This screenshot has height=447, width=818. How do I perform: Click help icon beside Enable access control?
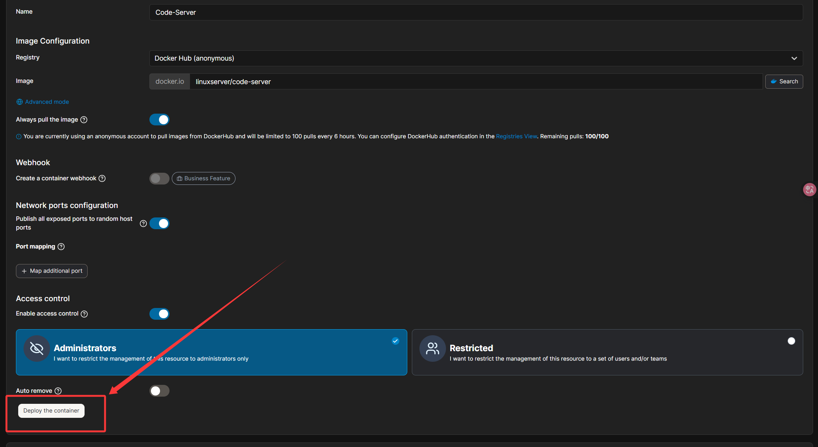[x=85, y=314]
